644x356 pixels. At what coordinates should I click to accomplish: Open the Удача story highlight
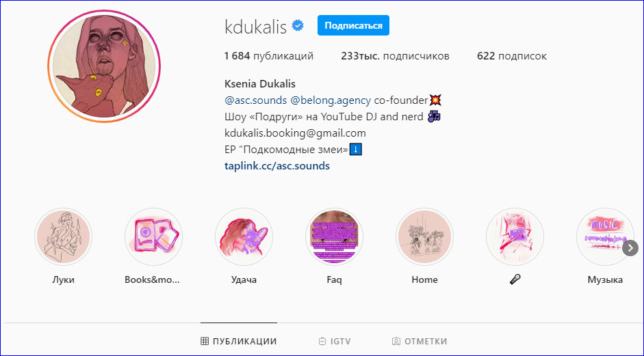tap(244, 236)
